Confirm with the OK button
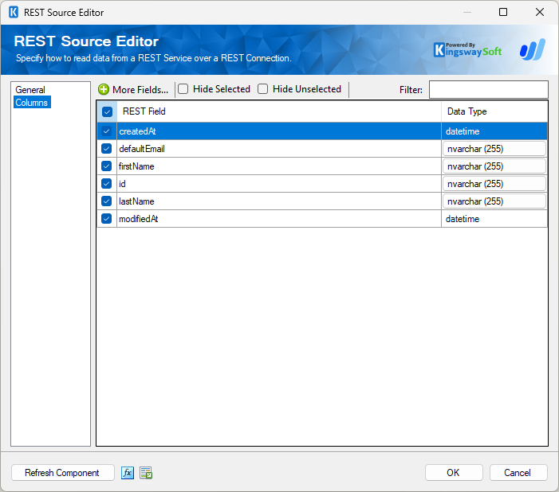The height and width of the screenshot is (492, 559). tap(454, 473)
